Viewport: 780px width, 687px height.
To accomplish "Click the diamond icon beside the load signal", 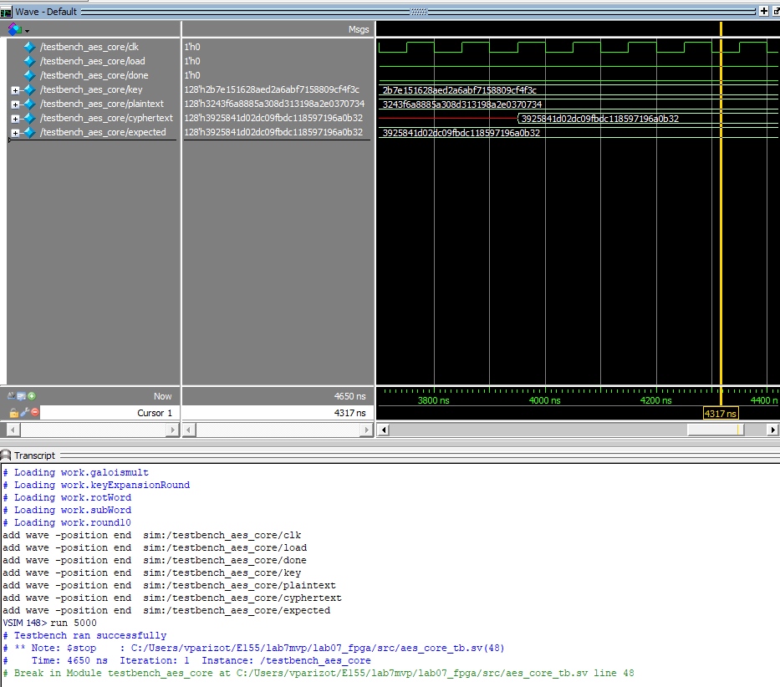I will coord(29,61).
